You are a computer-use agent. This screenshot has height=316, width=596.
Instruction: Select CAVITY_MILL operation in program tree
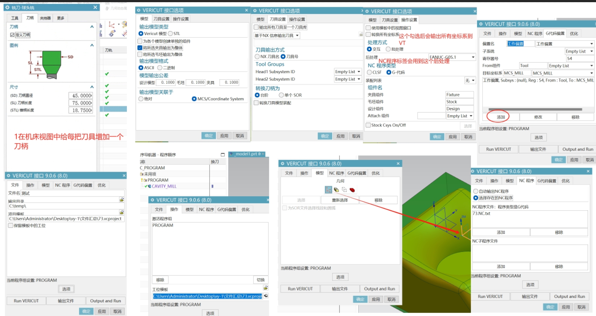[x=164, y=186]
